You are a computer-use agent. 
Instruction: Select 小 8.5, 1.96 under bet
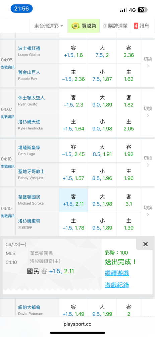click(x=102, y=175)
